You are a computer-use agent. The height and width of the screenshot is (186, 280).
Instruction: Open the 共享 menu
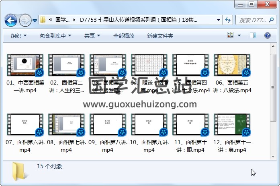(92, 36)
